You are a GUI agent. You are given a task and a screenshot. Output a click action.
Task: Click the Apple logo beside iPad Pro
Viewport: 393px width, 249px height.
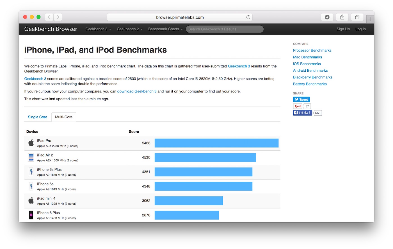[x=31, y=143]
